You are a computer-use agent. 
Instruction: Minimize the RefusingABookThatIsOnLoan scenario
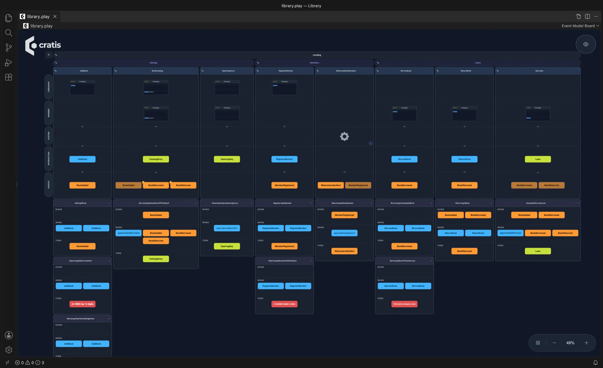coord(431,261)
